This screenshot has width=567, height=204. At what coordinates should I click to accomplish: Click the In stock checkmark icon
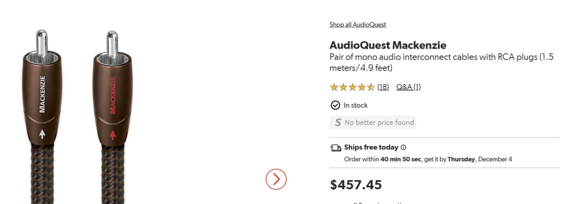click(x=335, y=105)
